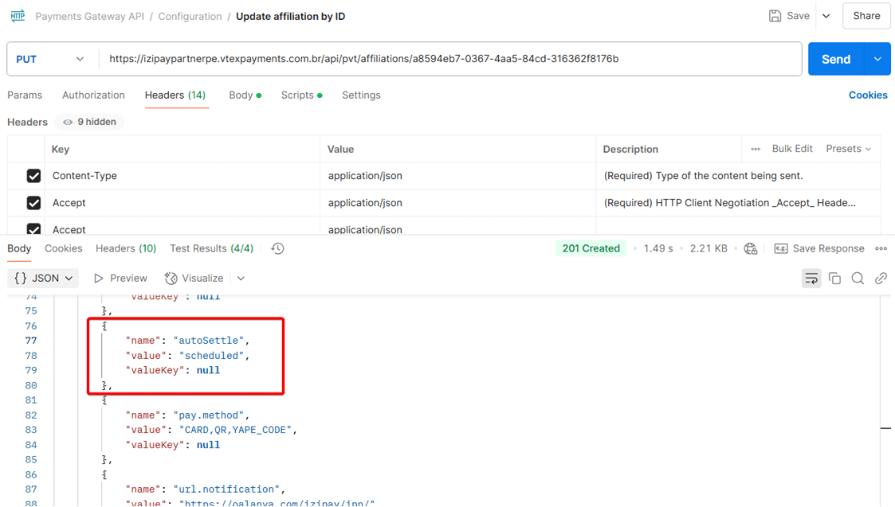Click Bulk Edit
The height and width of the screenshot is (507, 895).
[792, 149]
